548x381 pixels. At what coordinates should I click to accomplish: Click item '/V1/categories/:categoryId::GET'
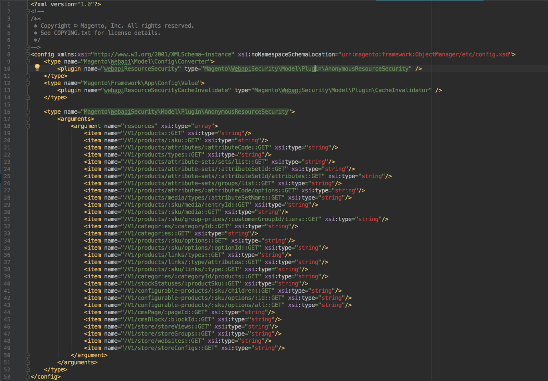pyautogui.click(x=176, y=227)
